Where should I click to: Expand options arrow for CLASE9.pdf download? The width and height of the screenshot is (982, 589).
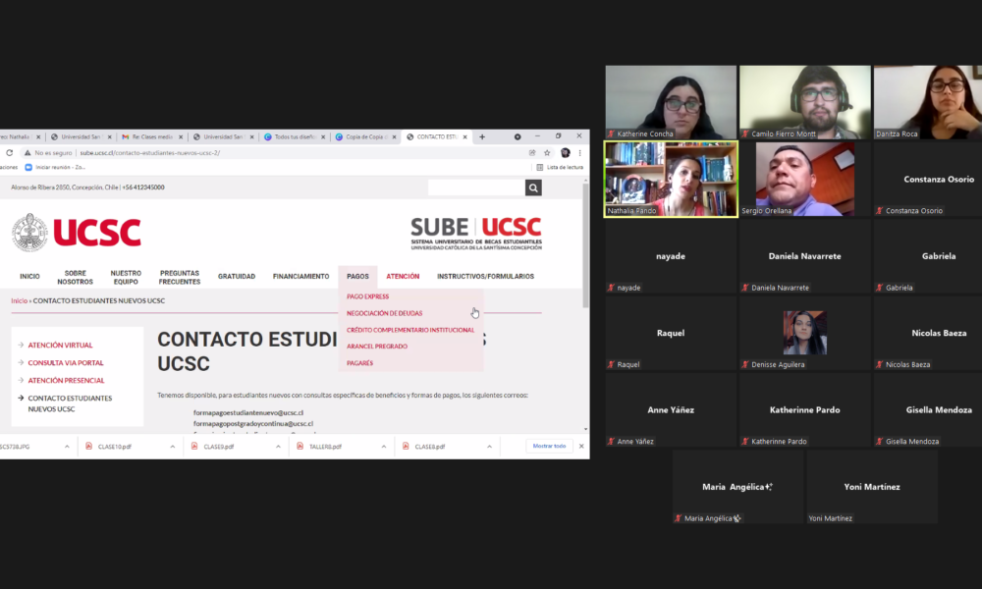pyautogui.click(x=278, y=447)
